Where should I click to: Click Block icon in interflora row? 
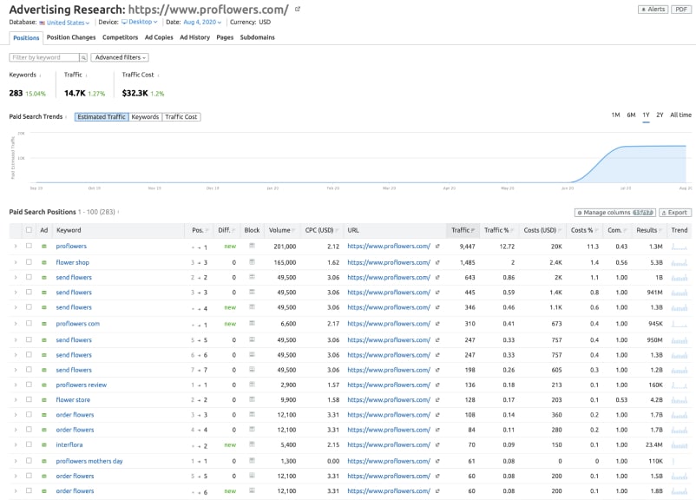[x=253, y=444]
